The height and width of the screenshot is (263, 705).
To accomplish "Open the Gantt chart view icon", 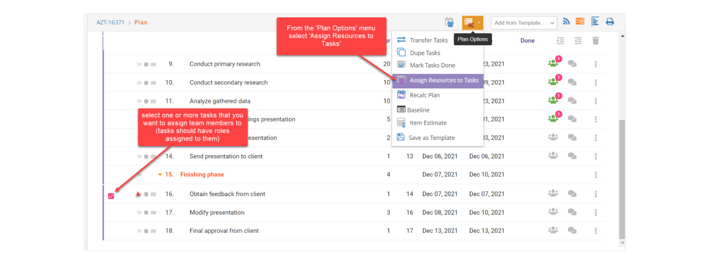I will pos(595,22).
